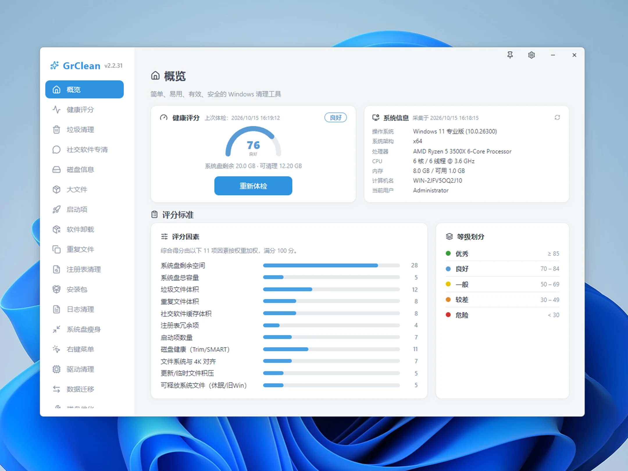Click the version label v2.2.31
The height and width of the screenshot is (471, 628).
pos(113,66)
